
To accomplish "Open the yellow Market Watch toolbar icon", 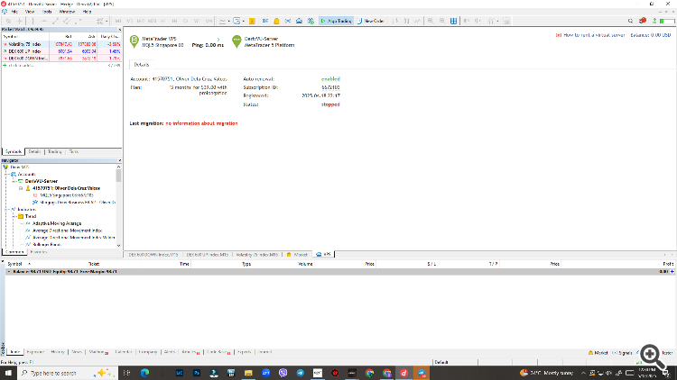I will 252,21.
